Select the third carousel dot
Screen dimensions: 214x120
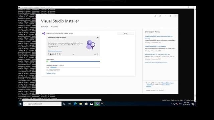pyautogui.click(x=53, y=54)
